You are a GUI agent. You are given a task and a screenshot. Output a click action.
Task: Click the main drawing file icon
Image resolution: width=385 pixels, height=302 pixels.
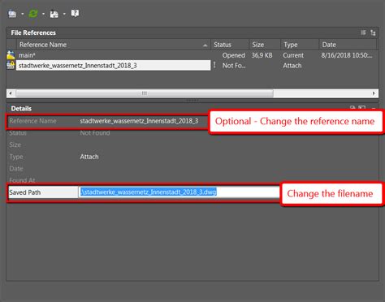[11, 55]
